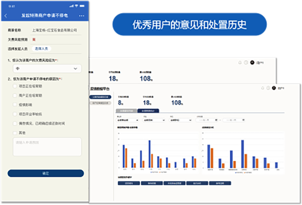Click the application reason text area
Image resolution: width=302 pixels, height=205 pixels.
tap(47, 146)
